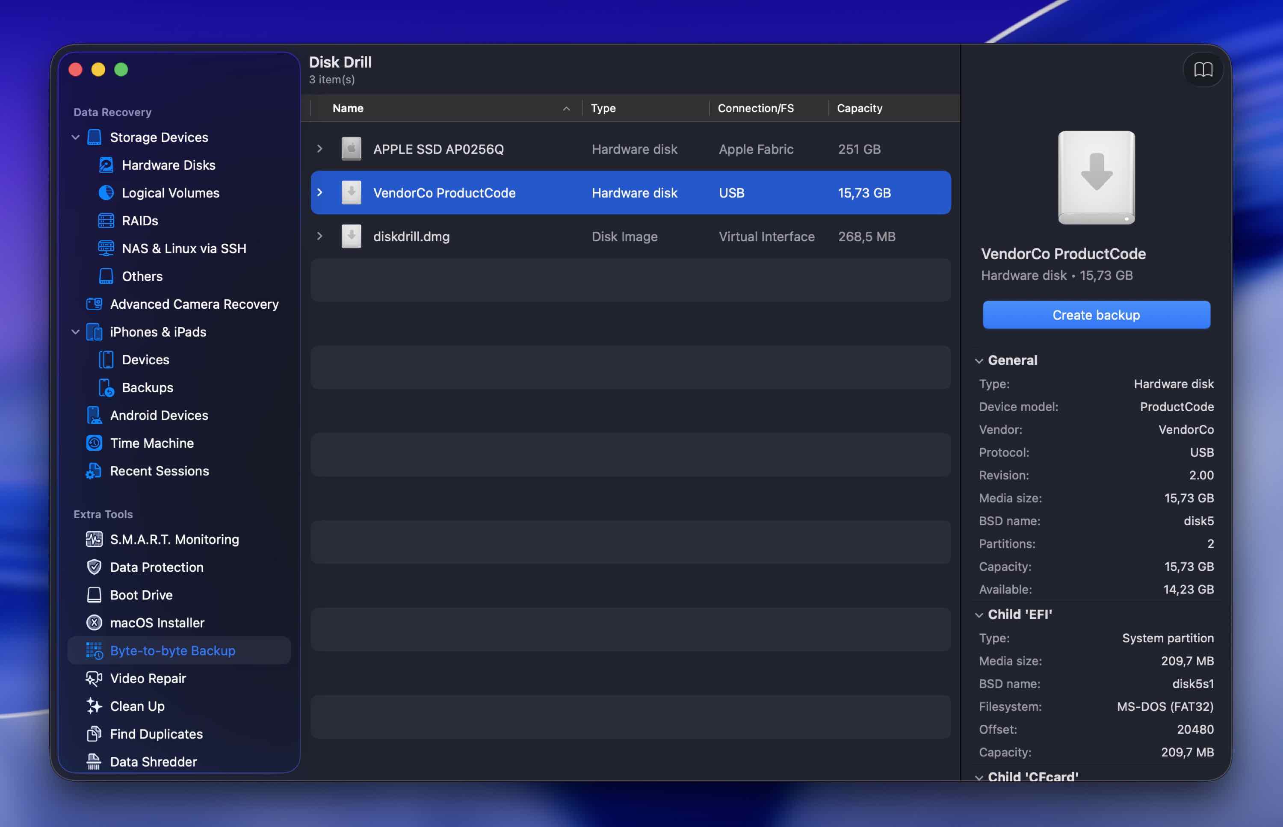1283x827 pixels.
Task: Click the S.M.A.R.T. Monitoring icon
Action: click(94, 539)
